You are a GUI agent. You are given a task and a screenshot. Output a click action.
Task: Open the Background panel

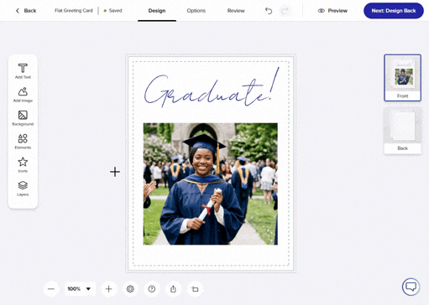23,118
